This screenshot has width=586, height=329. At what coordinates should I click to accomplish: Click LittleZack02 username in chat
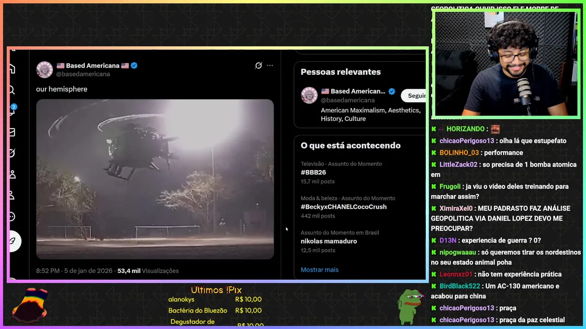click(458, 164)
